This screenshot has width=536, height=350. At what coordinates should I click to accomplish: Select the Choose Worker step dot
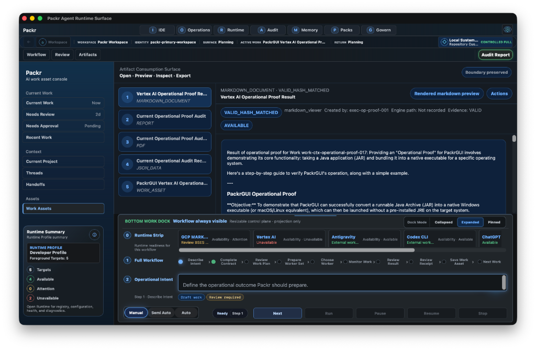click(312, 262)
